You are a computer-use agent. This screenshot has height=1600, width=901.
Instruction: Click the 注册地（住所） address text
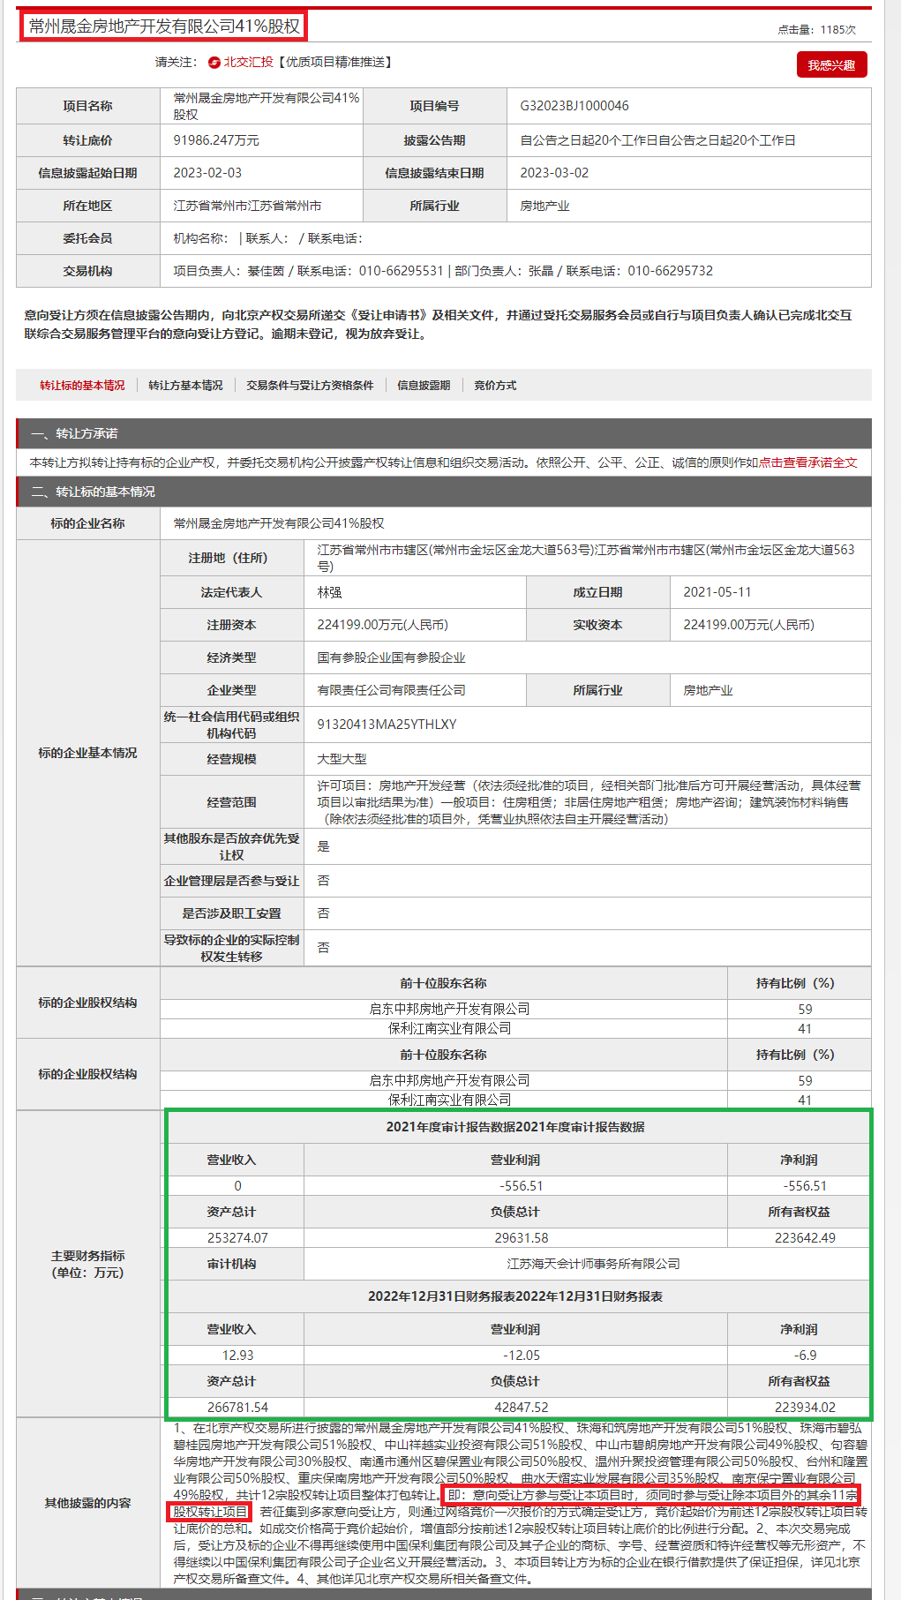(x=587, y=558)
